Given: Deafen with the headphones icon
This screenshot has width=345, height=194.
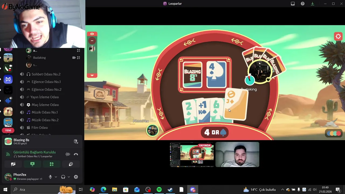Looking at the screenshot, I should click(x=63, y=177).
